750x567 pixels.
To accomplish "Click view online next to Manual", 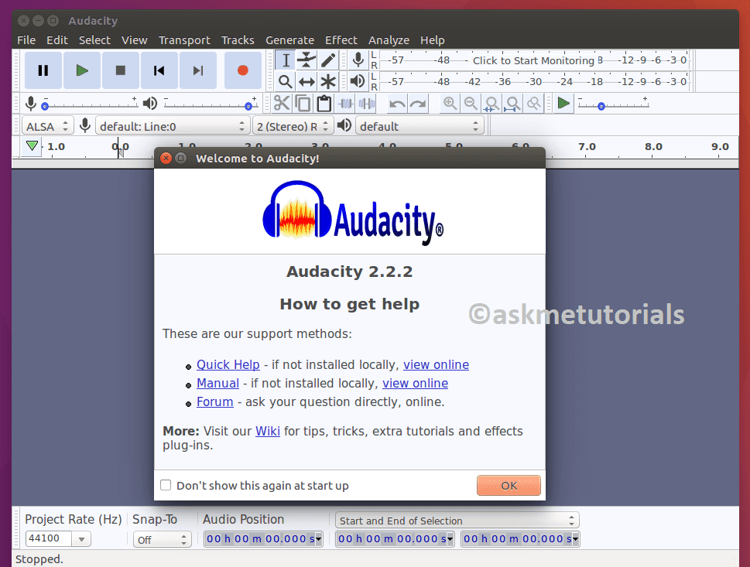I will pos(415,384).
